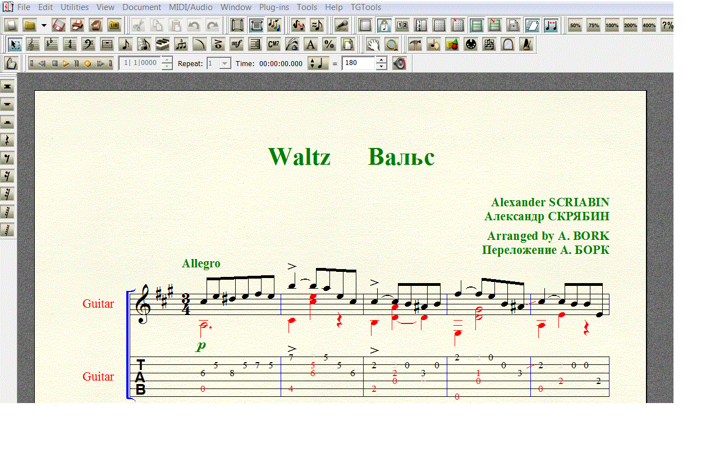This screenshot has height=458, width=715.
Task: Set zoom to 400%
Action: (x=649, y=25)
